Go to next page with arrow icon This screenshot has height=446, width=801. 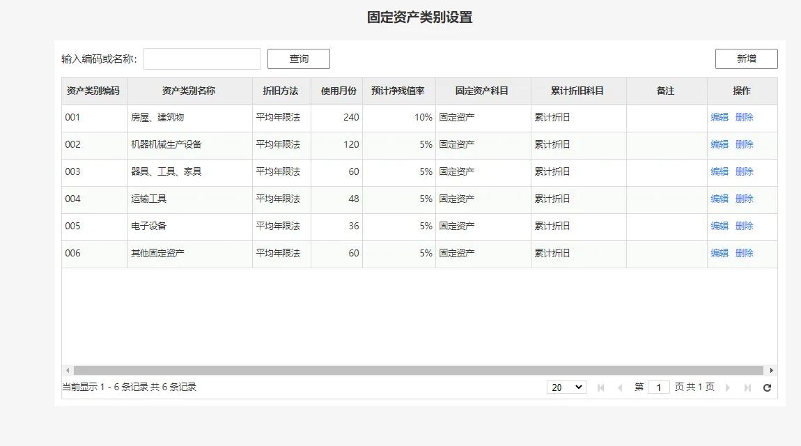(x=728, y=387)
